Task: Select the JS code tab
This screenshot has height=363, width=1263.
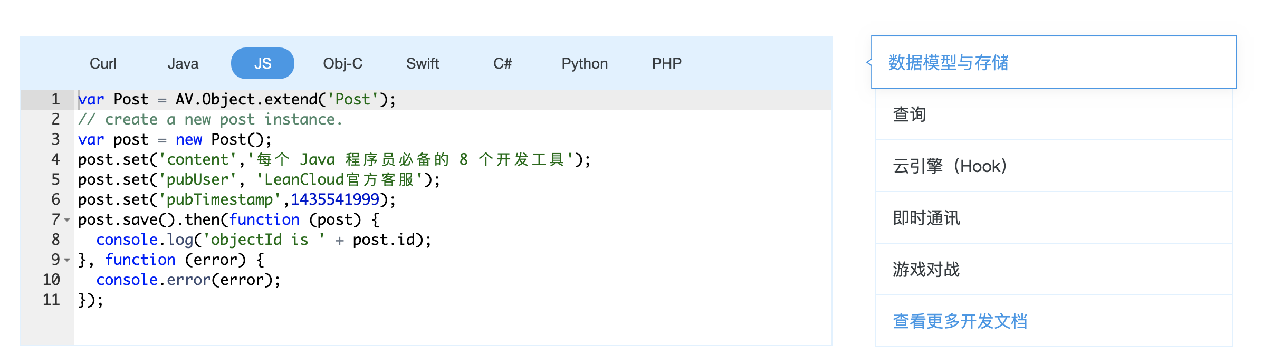Action: (263, 63)
